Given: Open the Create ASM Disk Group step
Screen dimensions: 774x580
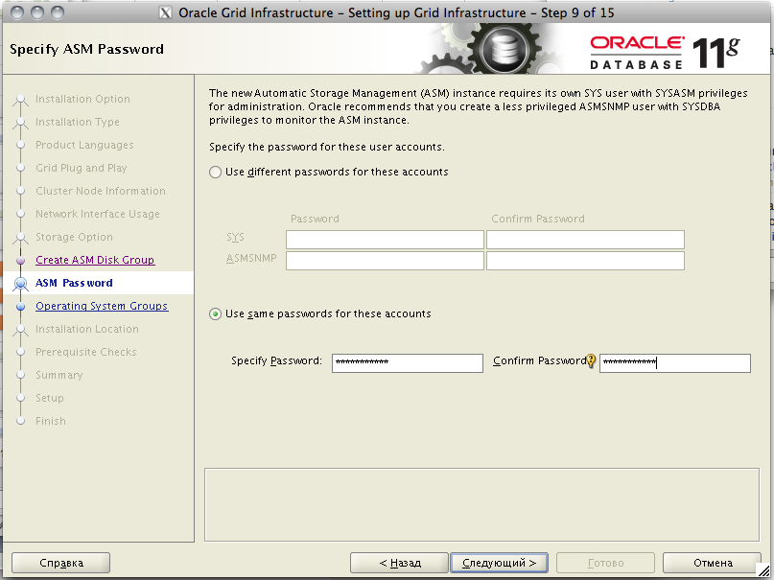Looking at the screenshot, I should [95, 261].
